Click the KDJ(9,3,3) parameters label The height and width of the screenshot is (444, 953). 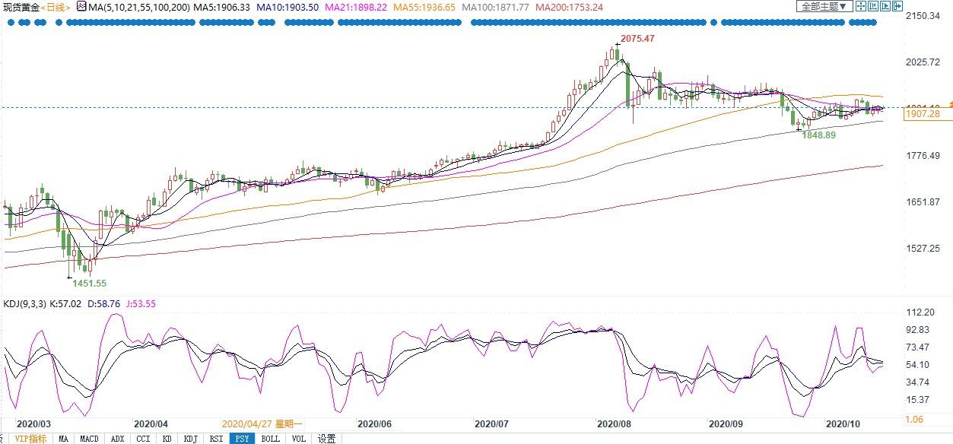coord(24,304)
